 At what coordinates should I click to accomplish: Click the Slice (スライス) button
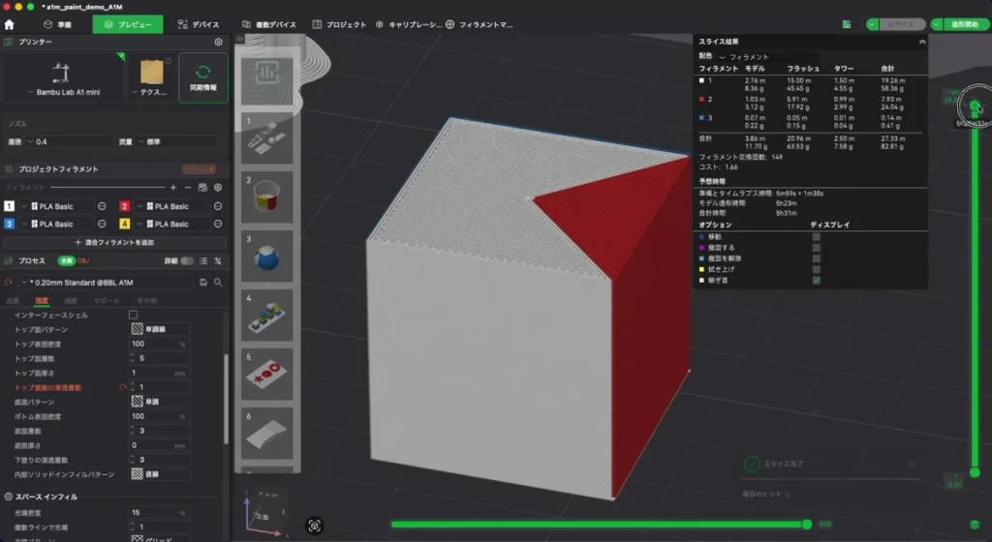[x=902, y=24]
